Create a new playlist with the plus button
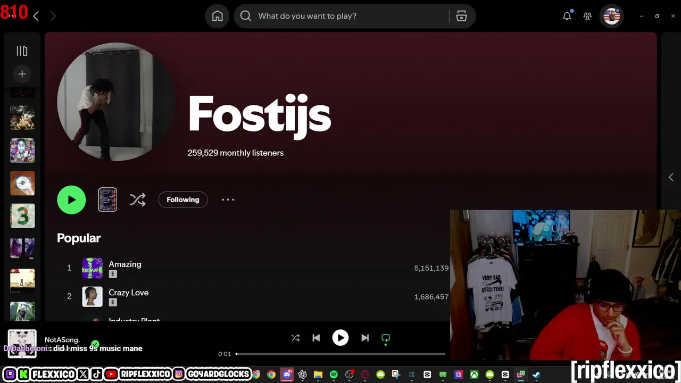The height and width of the screenshot is (383, 681). point(22,74)
